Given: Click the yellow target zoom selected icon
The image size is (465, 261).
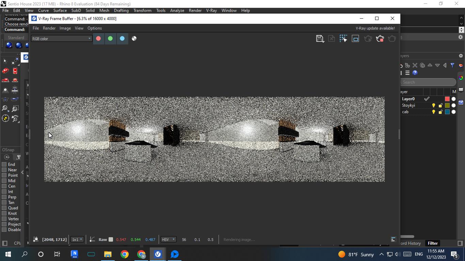Looking at the screenshot, I should coord(5,118).
